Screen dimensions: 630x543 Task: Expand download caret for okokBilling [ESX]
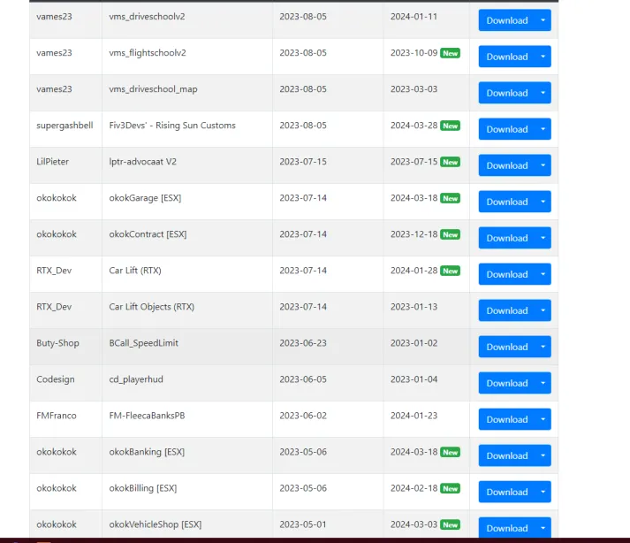pos(543,492)
